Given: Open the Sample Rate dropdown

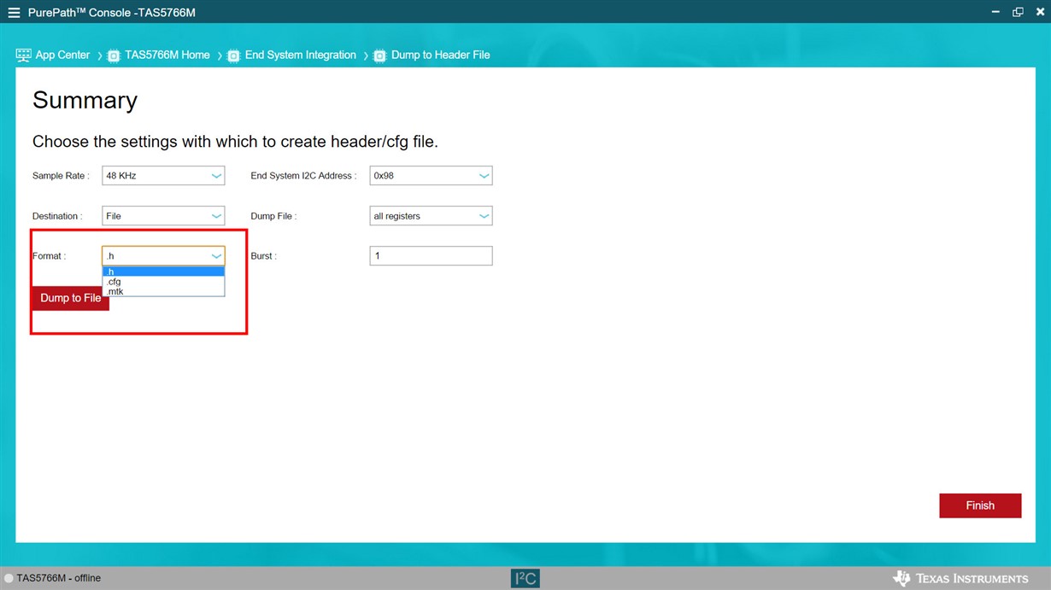Looking at the screenshot, I should 163,176.
